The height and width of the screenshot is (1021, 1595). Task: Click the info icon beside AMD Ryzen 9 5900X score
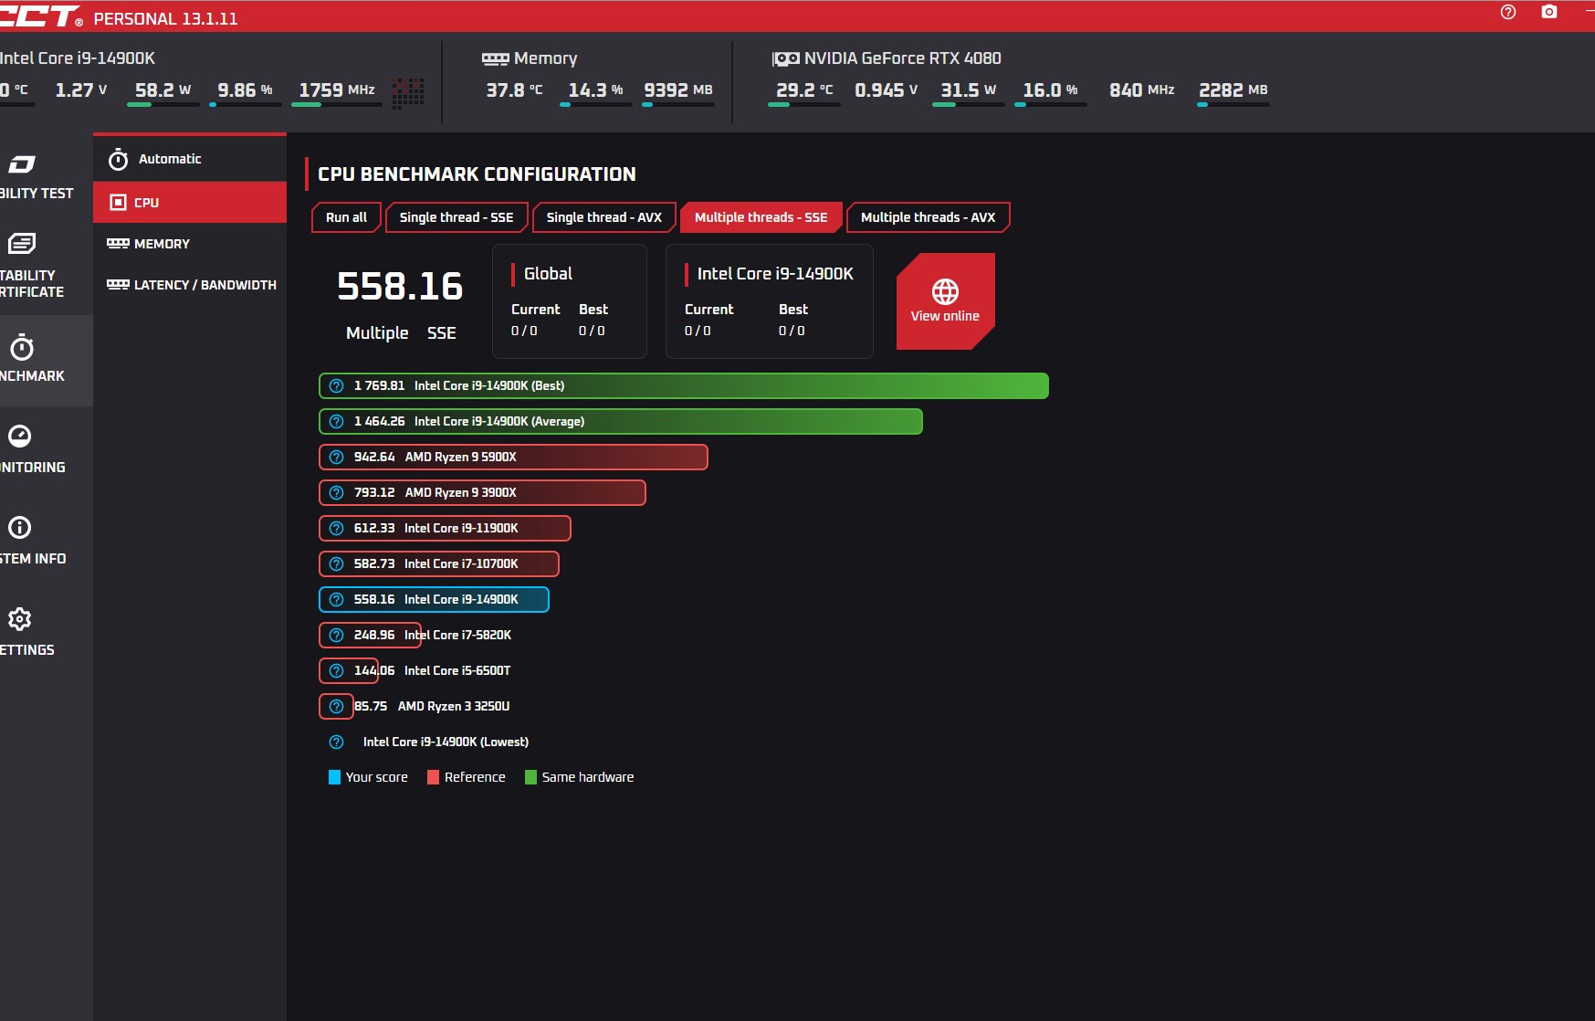(x=335, y=457)
